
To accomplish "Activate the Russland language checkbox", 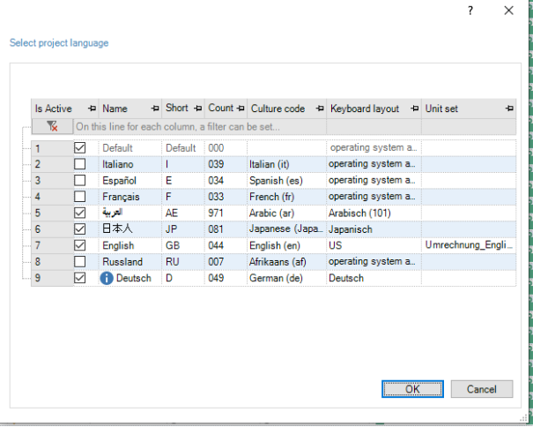I will [x=79, y=262].
